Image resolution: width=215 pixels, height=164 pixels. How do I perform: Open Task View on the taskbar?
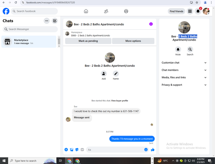click(61, 161)
